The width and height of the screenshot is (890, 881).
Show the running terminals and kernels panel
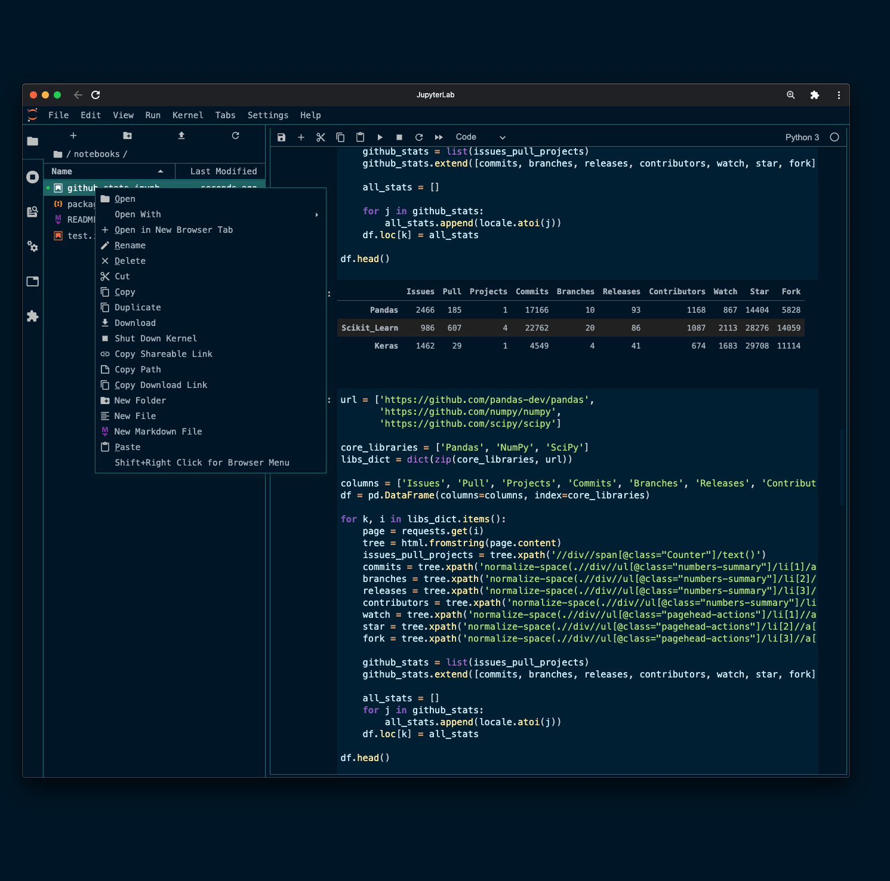(x=32, y=177)
